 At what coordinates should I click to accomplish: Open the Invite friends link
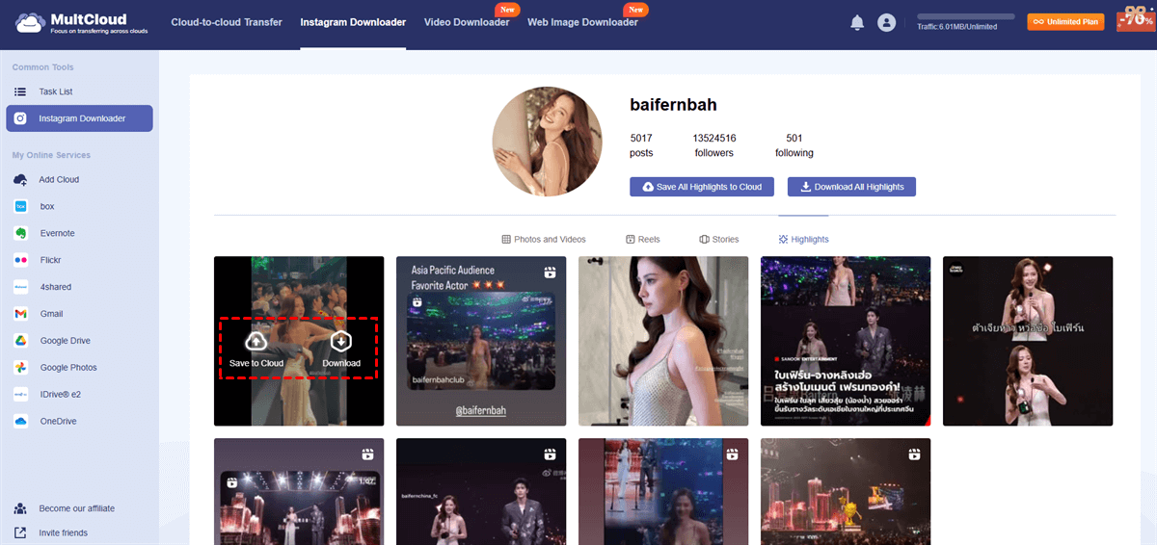point(64,532)
